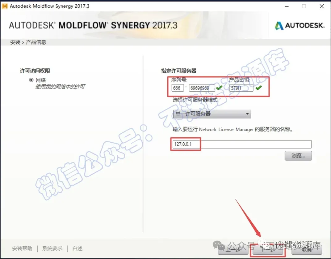The image size is (331, 259).
Task: Click the 安装 breadcrumb text
Action: [x=15, y=42]
